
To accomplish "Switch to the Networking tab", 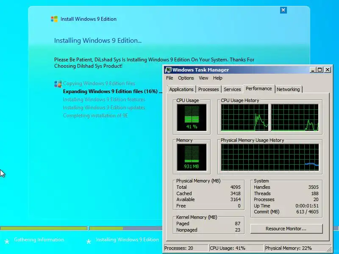I will point(288,89).
